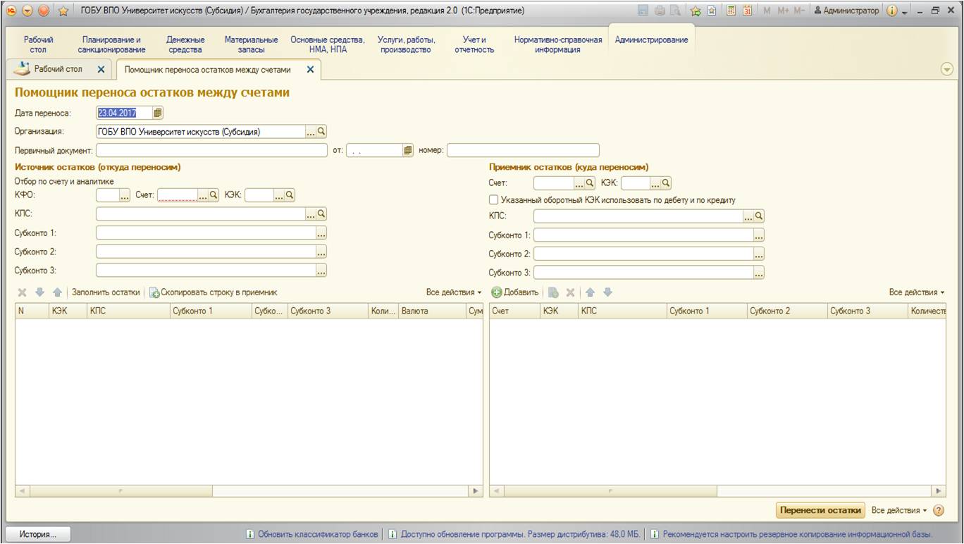Click source table horizontal scrollbar right arrow
This screenshot has width=964, height=544.
tap(476, 490)
